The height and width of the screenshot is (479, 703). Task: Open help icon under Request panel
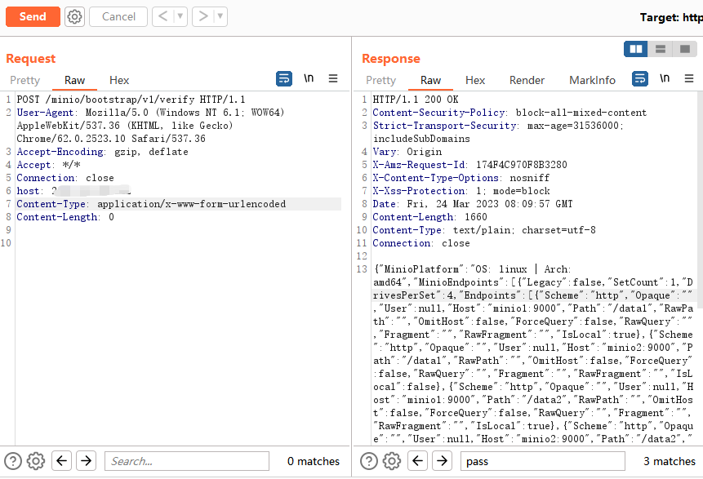point(13,461)
